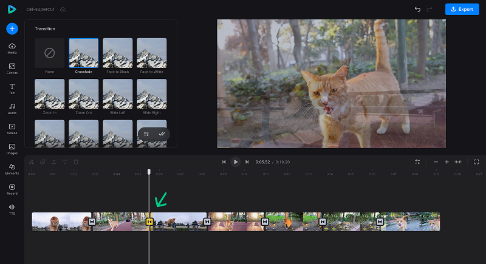Click the duplicate clip icon

(x=43, y=162)
